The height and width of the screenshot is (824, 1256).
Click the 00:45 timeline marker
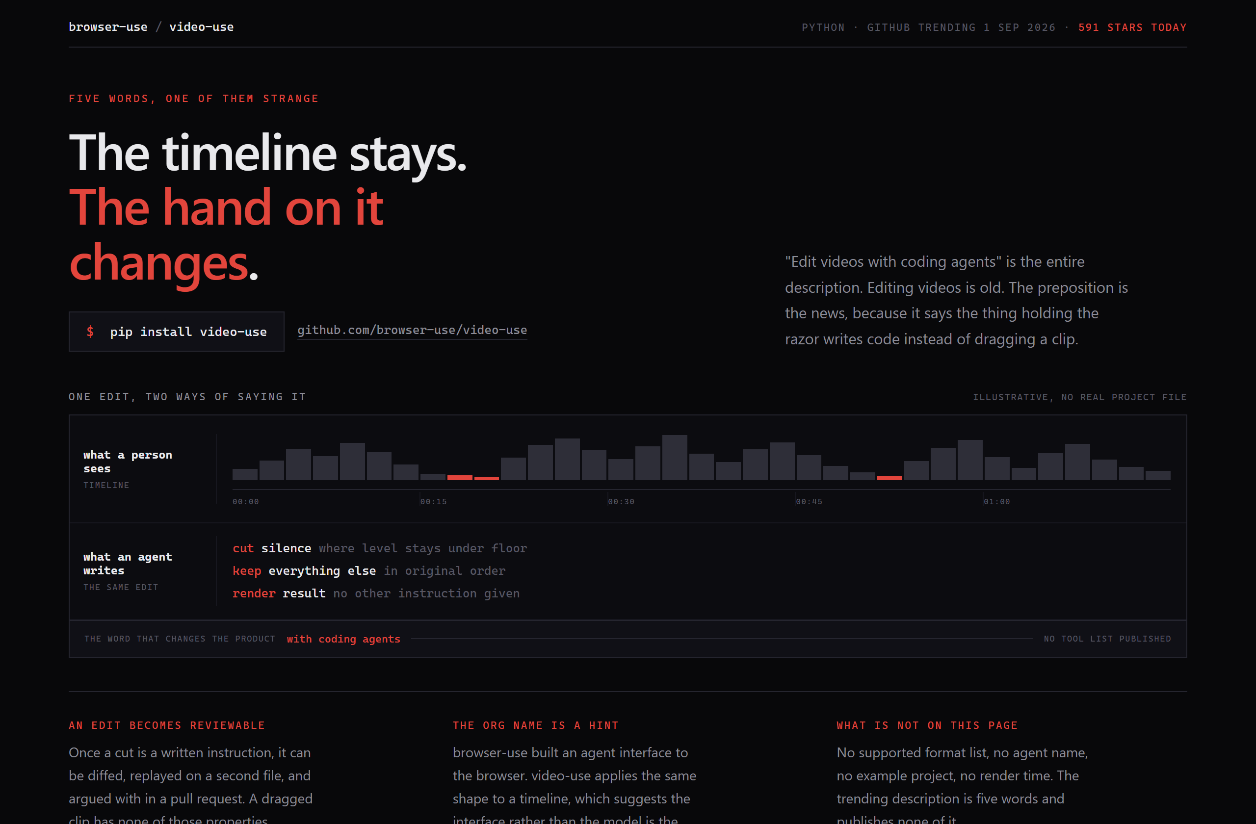point(809,502)
